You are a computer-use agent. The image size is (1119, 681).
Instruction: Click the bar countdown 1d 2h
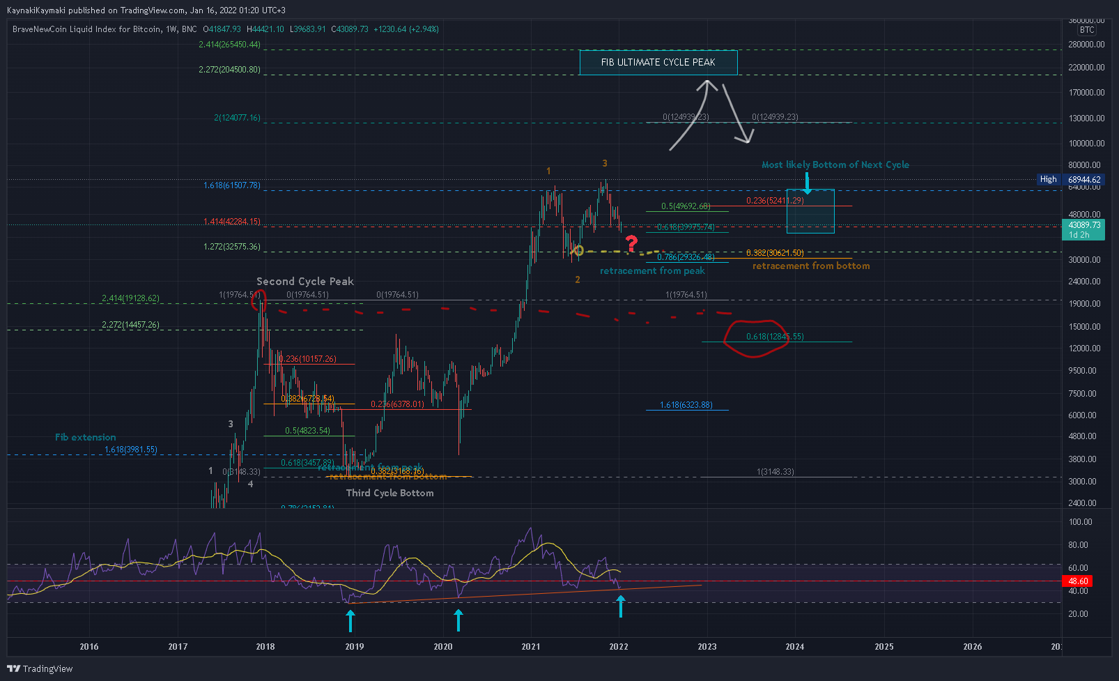click(1079, 235)
